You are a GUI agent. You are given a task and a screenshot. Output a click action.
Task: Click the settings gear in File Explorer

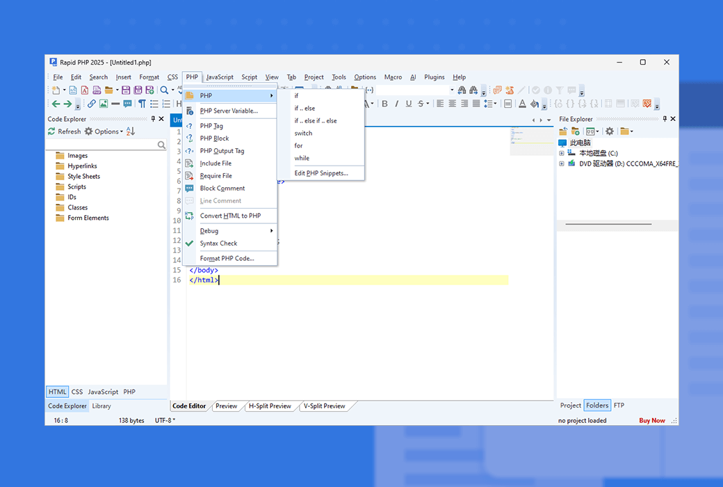coord(610,131)
